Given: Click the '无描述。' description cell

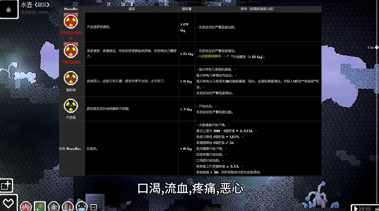Looking at the screenshot, I should click(92, 149).
